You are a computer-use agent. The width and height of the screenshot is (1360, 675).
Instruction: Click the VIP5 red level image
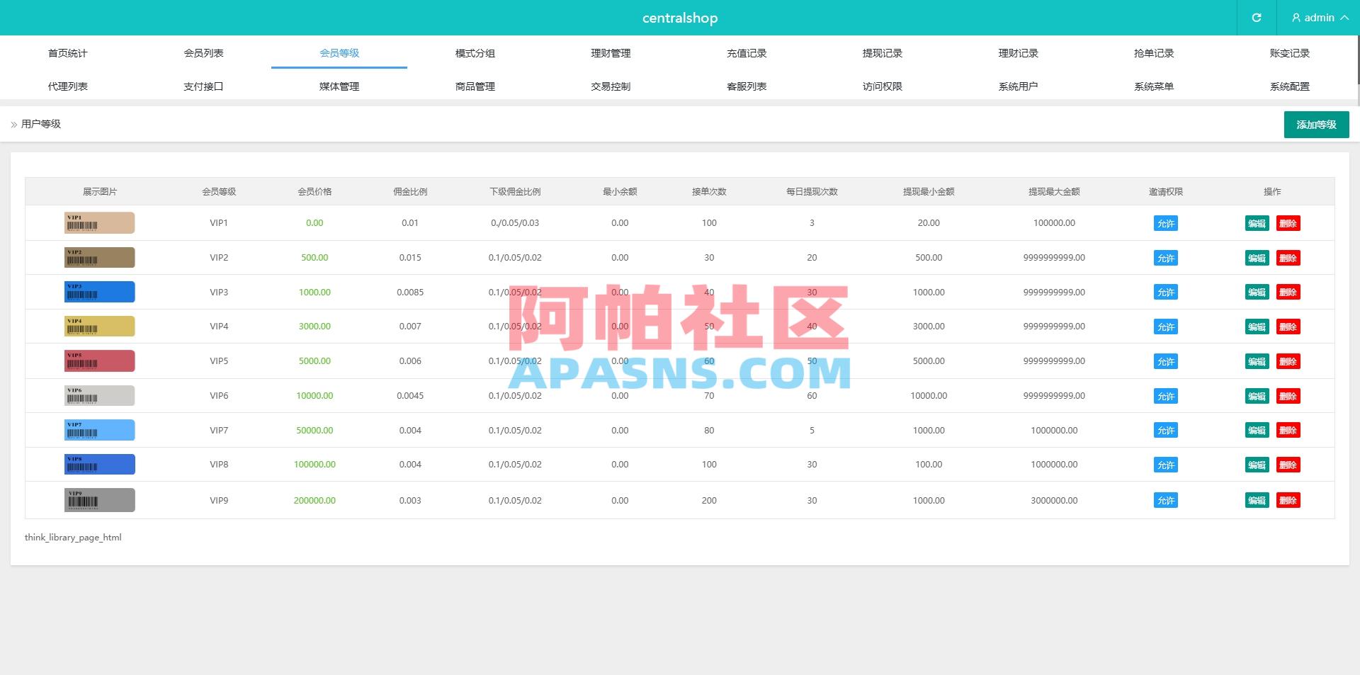99,361
